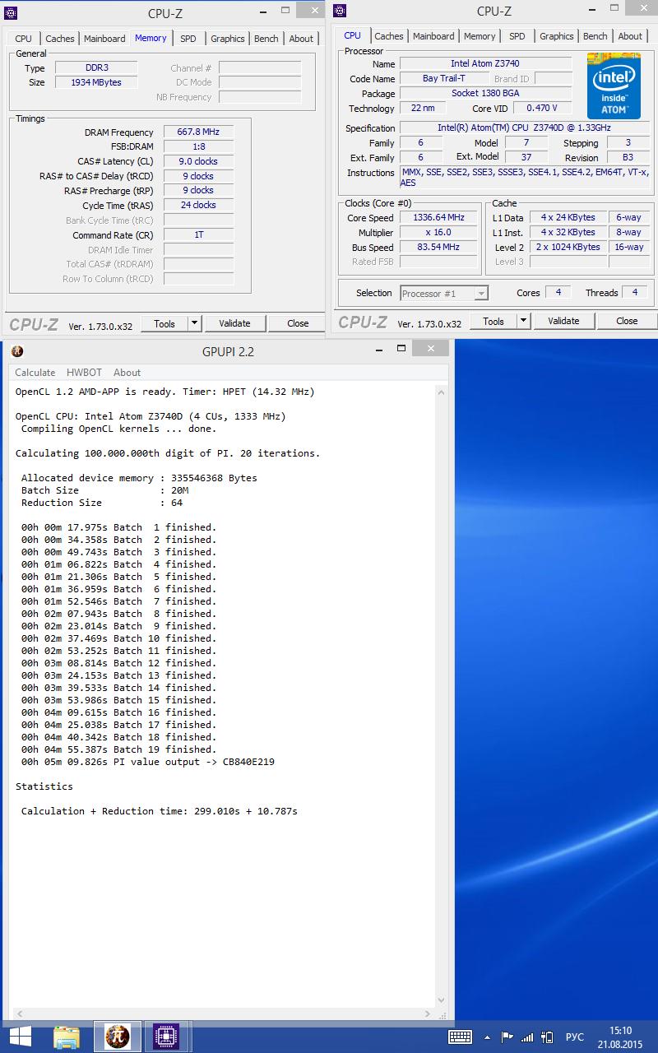Switch to SPD tab in Memory CPU-Z window
The image size is (658, 1053).
coord(188,39)
